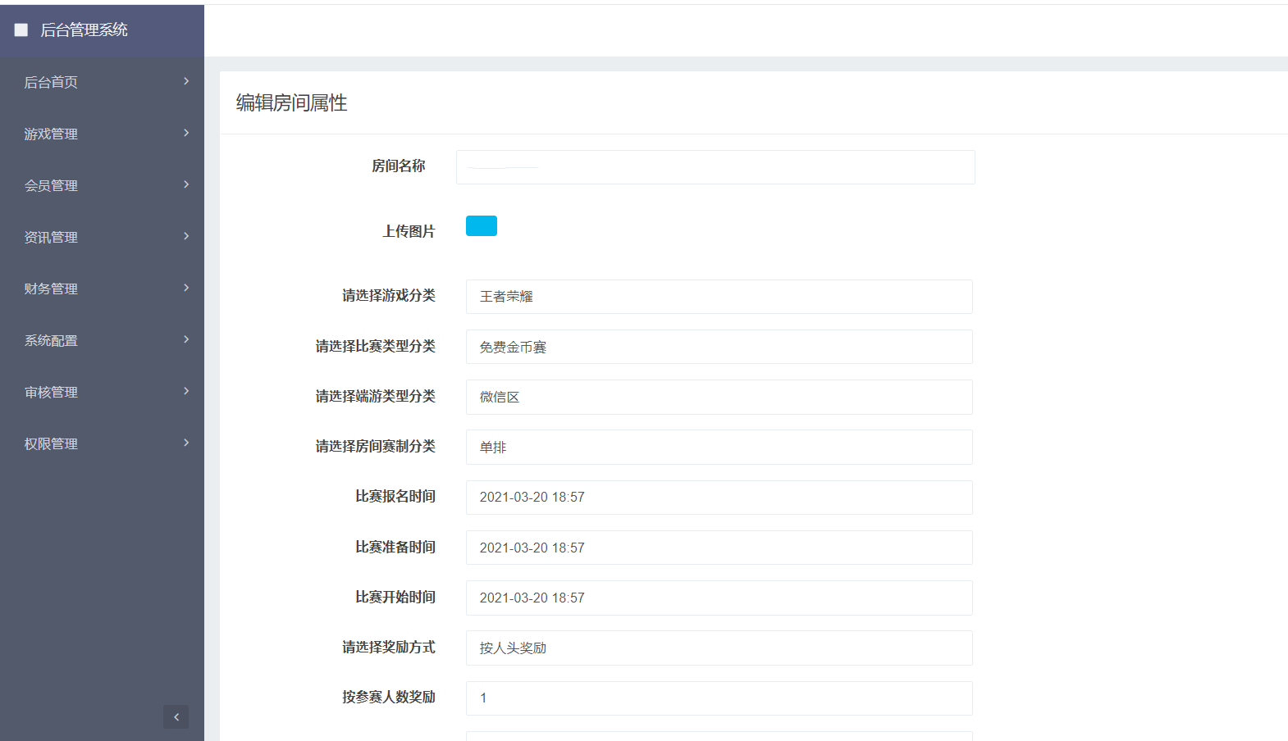Click the 系统配置 chevron icon
1288x741 pixels.
186,339
